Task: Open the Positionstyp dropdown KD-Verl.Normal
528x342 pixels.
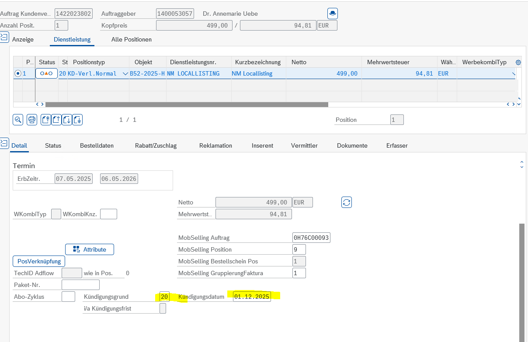Action: tap(125, 74)
